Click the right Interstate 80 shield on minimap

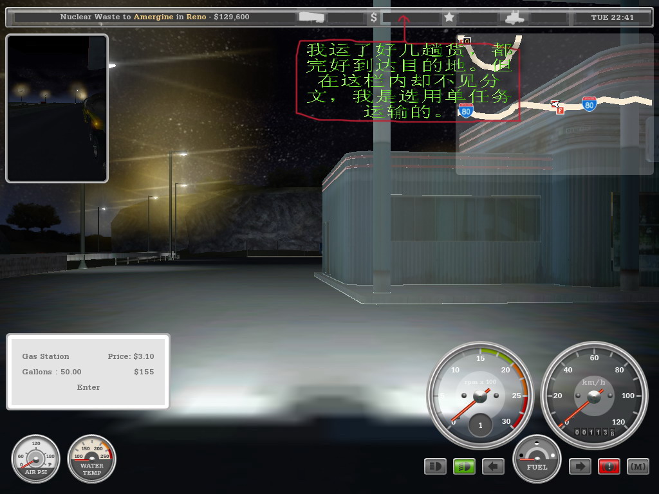click(589, 104)
